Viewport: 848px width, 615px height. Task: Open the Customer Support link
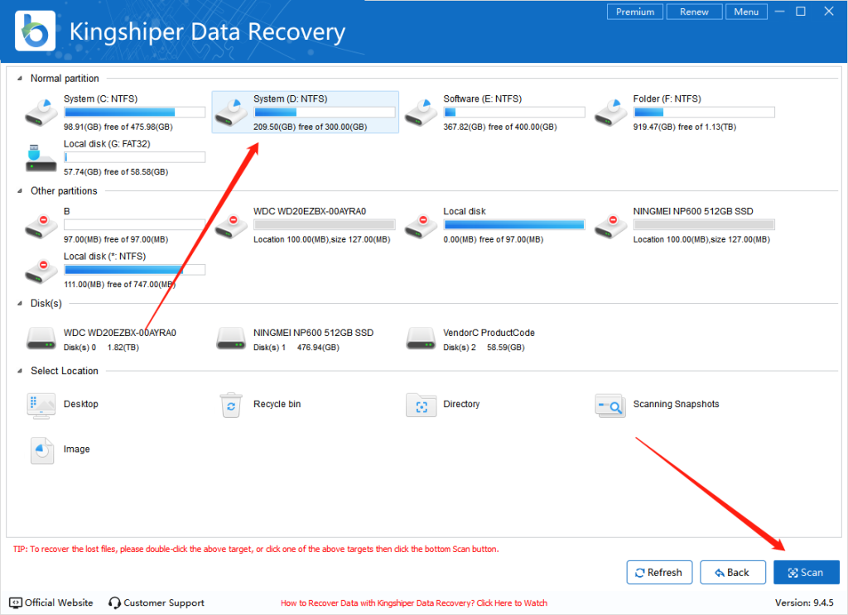coord(164,603)
